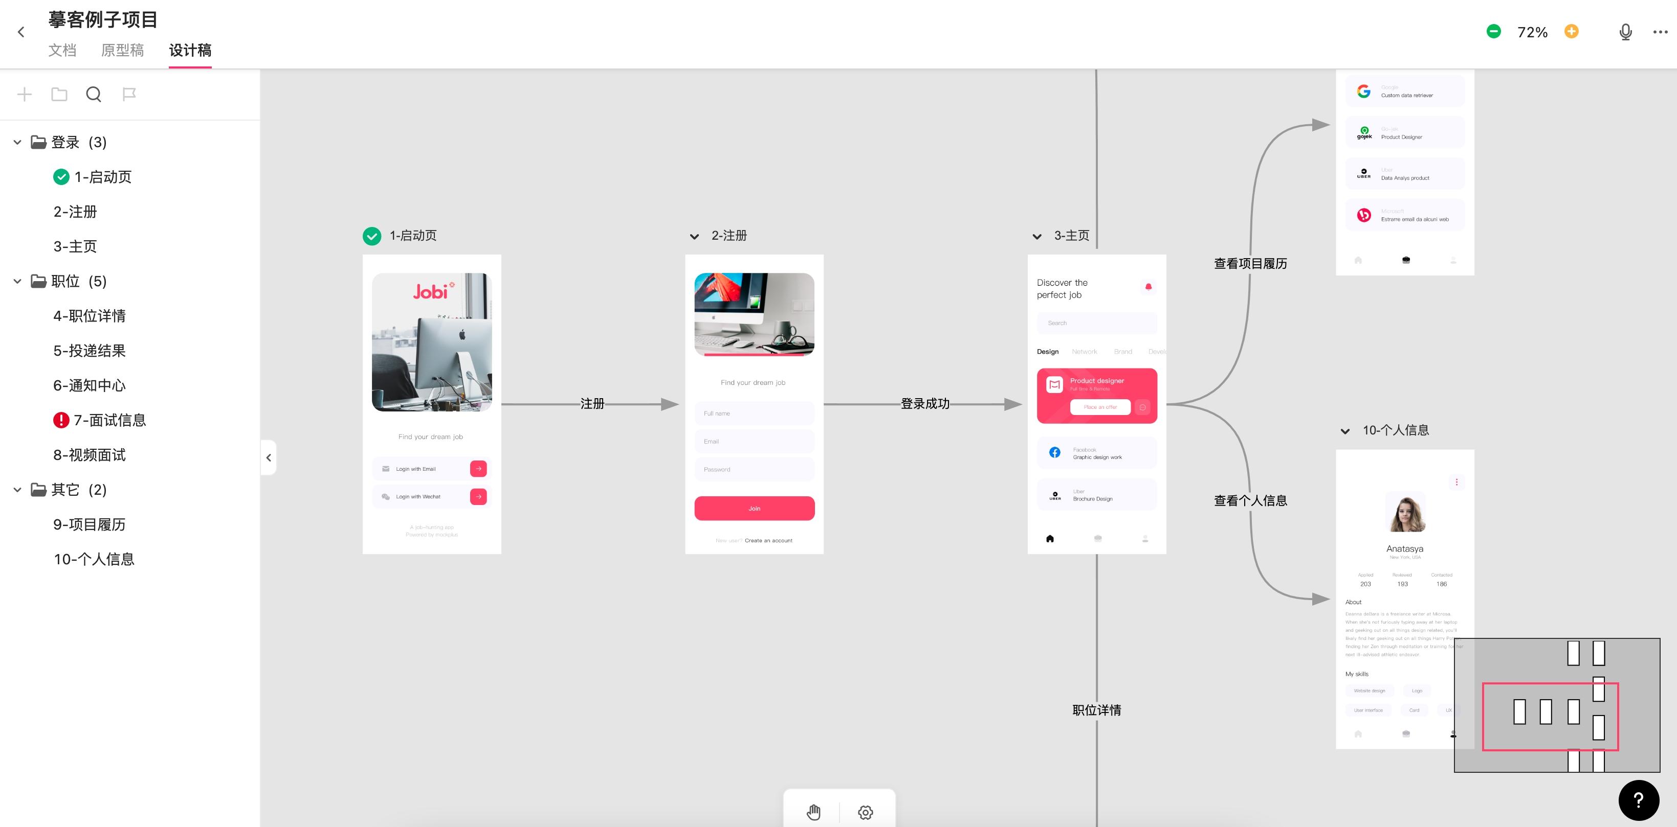This screenshot has height=827, width=1677.
Task: Select 3-主页 in the page tree
Action: pos(75,246)
